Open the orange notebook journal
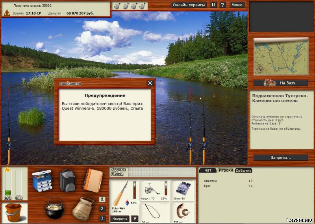The image size is (315, 224). 93,180
